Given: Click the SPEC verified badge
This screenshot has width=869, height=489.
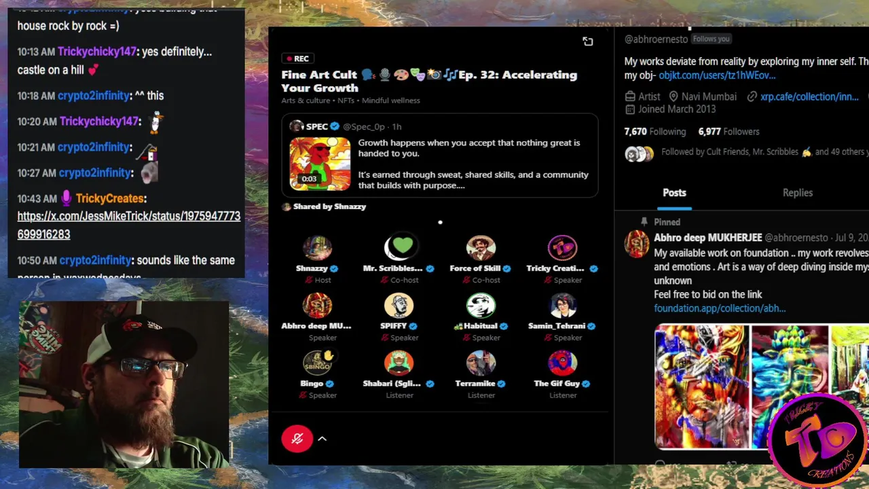Looking at the screenshot, I should tap(335, 126).
